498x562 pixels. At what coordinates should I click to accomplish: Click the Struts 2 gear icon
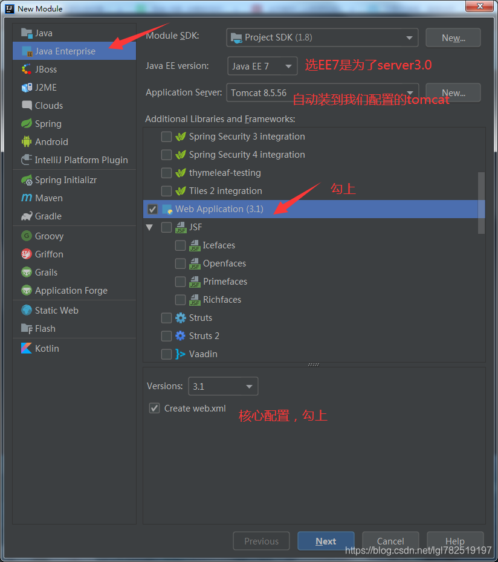click(x=180, y=336)
